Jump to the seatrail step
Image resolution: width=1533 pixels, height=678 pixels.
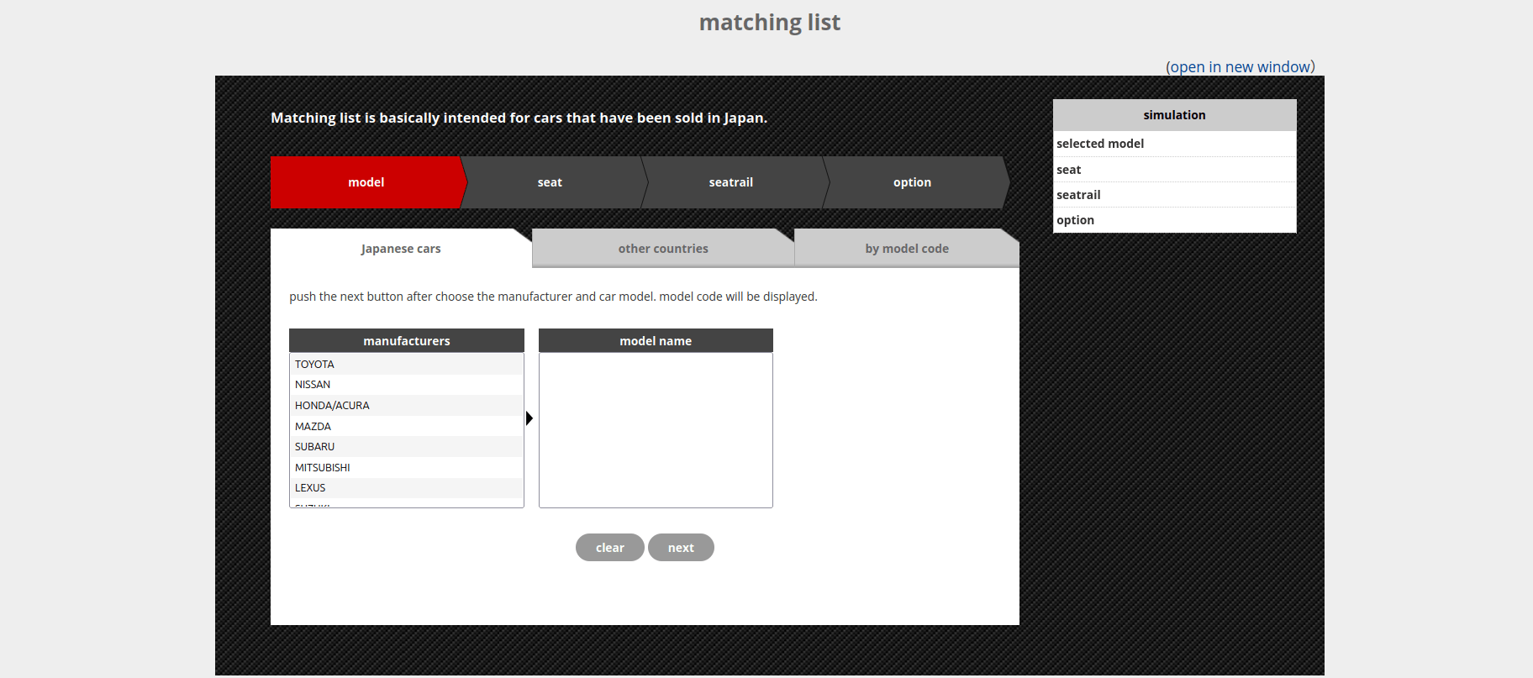(730, 182)
